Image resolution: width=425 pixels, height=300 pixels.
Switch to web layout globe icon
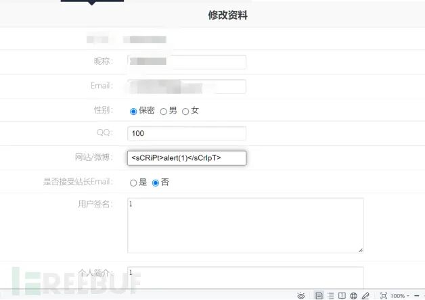[x=353, y=296]
